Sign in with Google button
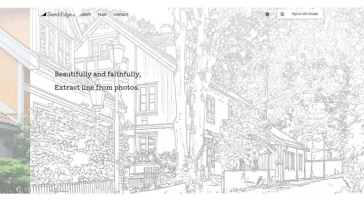 300,14
